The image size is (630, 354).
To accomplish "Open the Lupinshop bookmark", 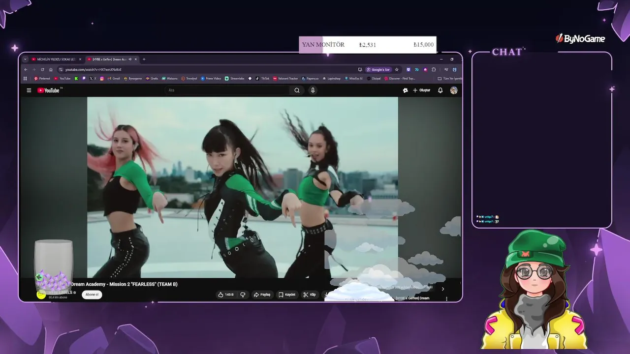I will pyautogui.click(x=332, y=79).
